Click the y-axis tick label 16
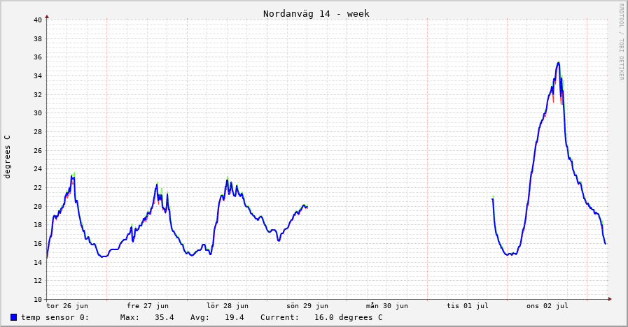The width and height of the screenshot is (628, 327). (x=38, y=244)
